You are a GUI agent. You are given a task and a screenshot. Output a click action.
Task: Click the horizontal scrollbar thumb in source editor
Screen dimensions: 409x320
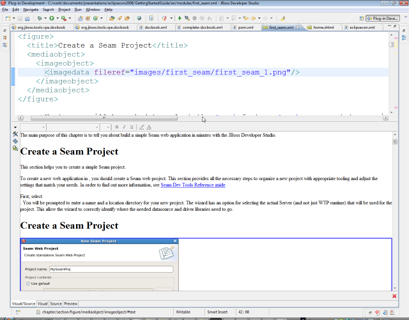tap(104, 118)
